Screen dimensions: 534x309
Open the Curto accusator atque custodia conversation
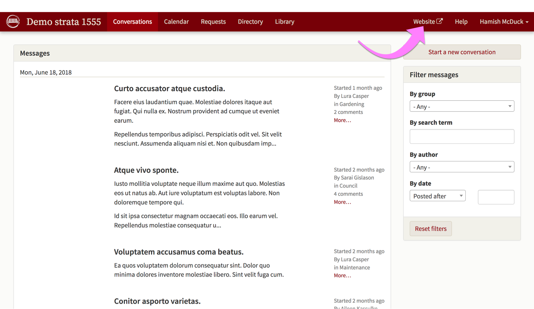[169, 88]
